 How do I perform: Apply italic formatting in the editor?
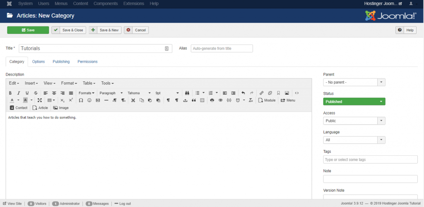tap(19, 93)
